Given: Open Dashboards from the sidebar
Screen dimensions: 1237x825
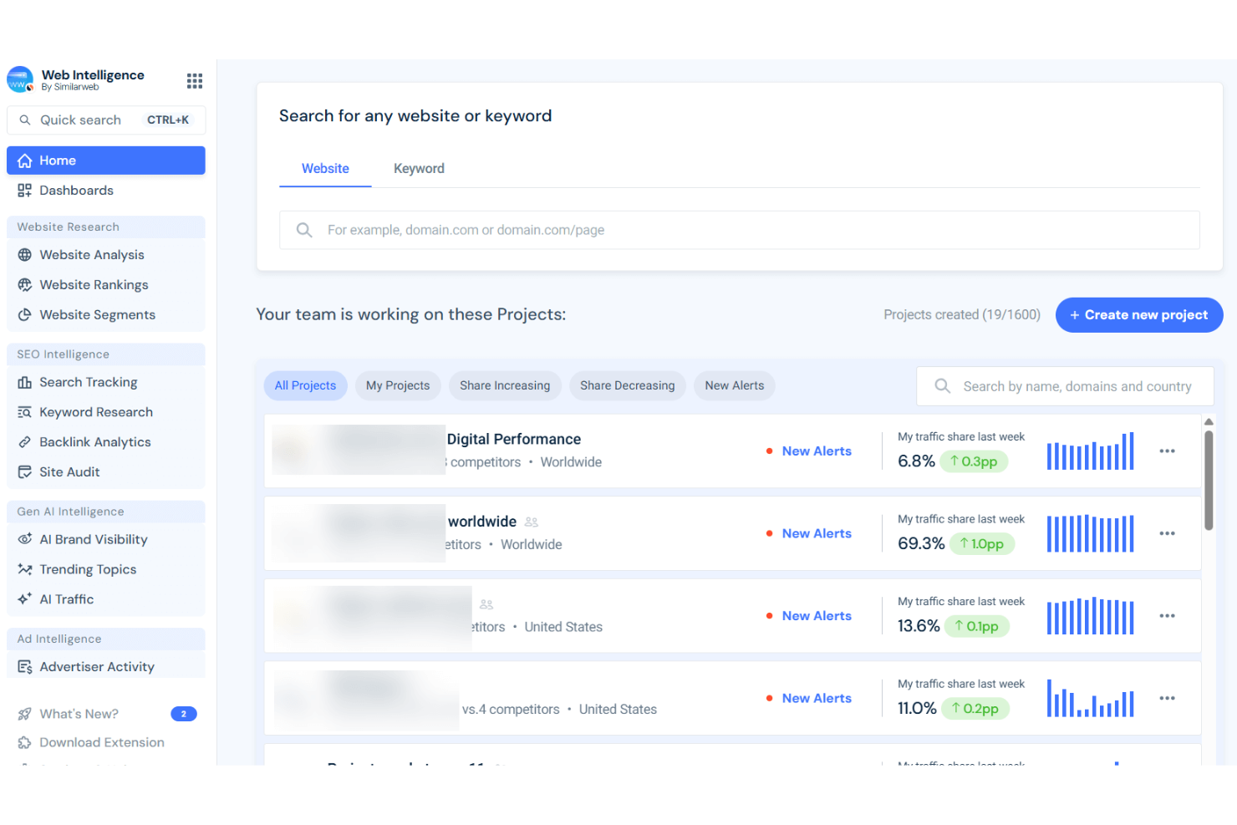Looking at the screenshot, I should (x=76, y=190).
